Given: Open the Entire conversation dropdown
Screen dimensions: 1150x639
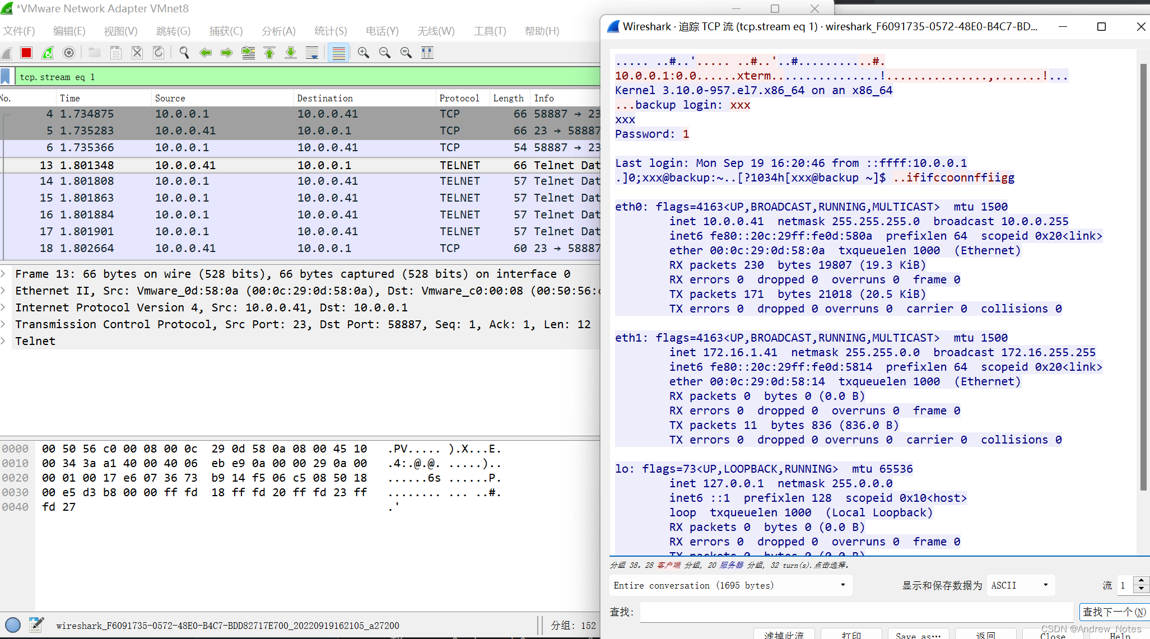Looking at the screenshot, I should tap(730, 585).
